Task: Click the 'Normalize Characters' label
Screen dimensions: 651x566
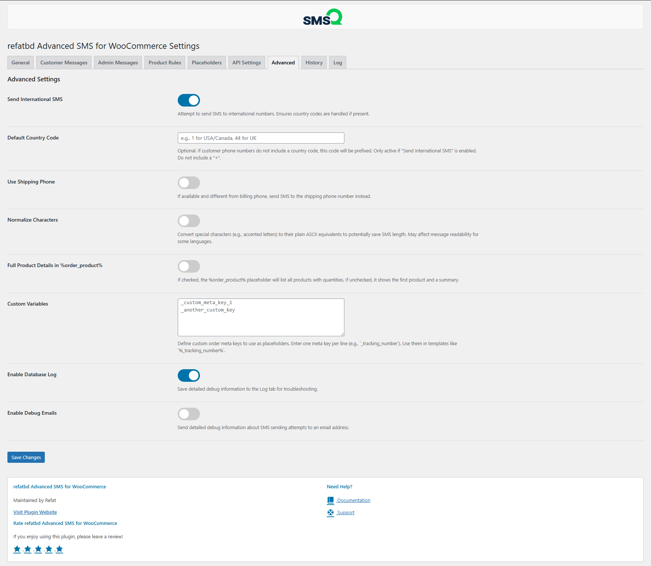Action: (33, 220)
